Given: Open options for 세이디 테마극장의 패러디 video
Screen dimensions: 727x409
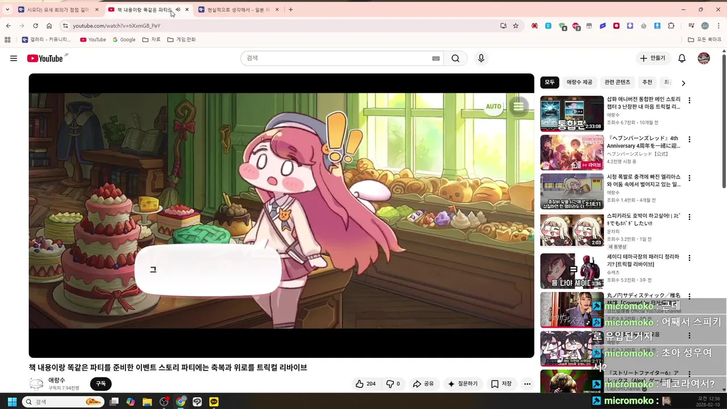Looking at the screenshot, I should coord(690,257).
